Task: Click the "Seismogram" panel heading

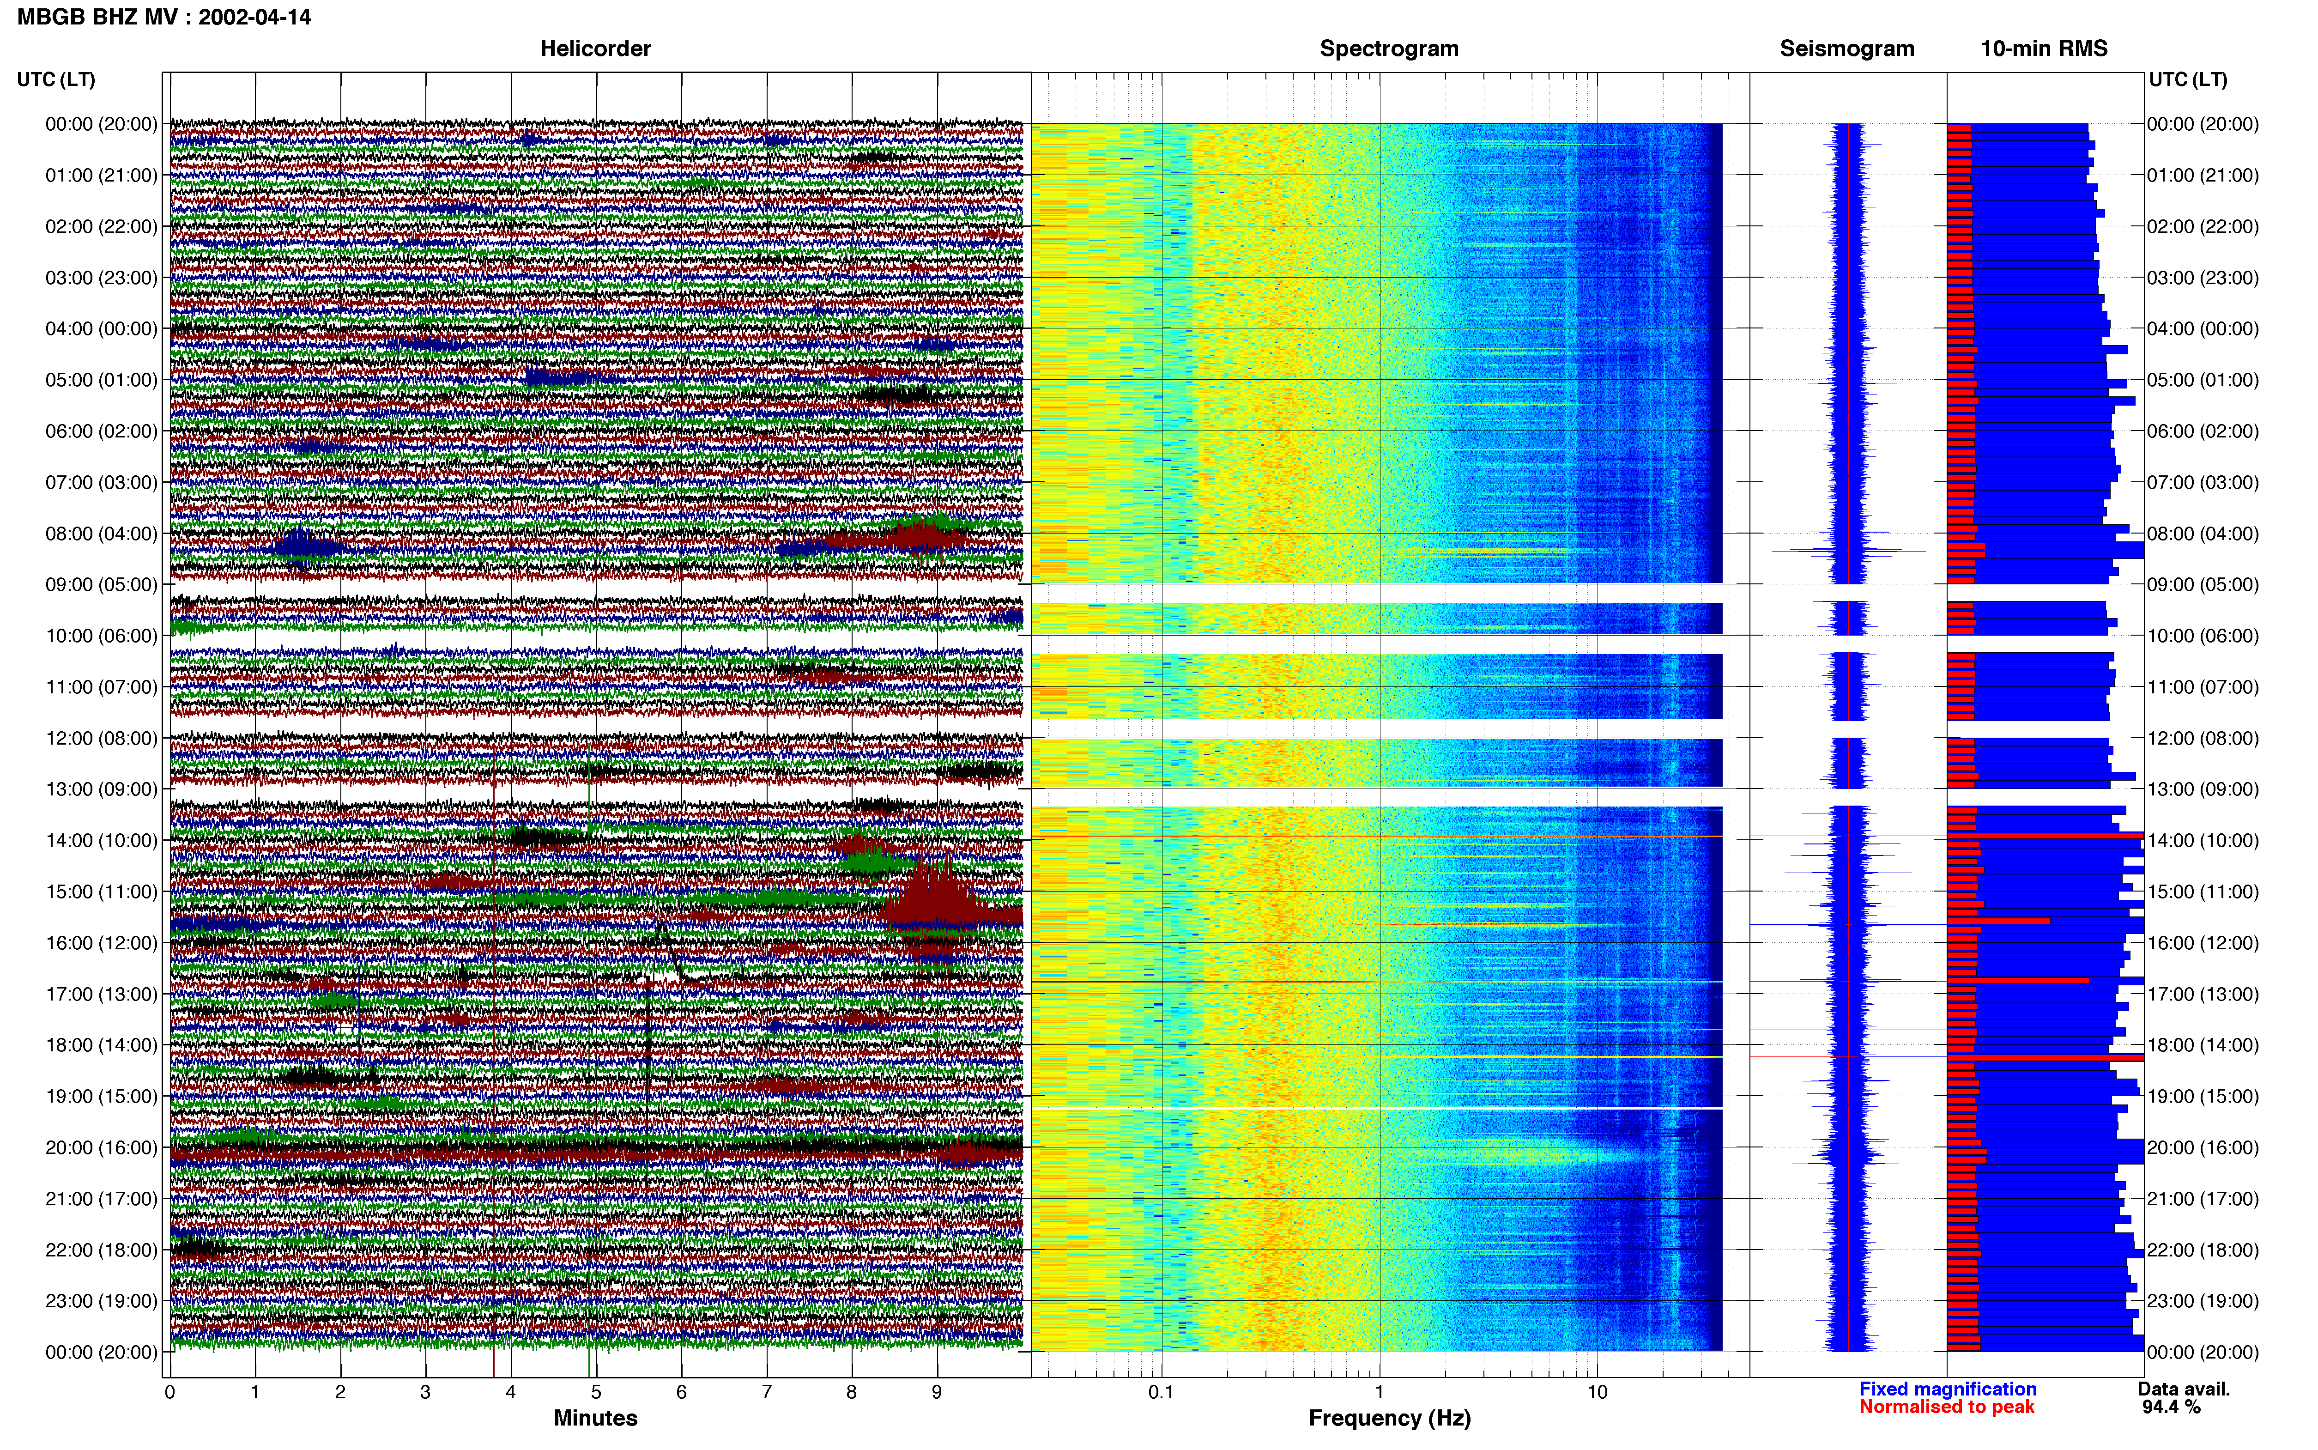Action: [x=1847, y=48]
